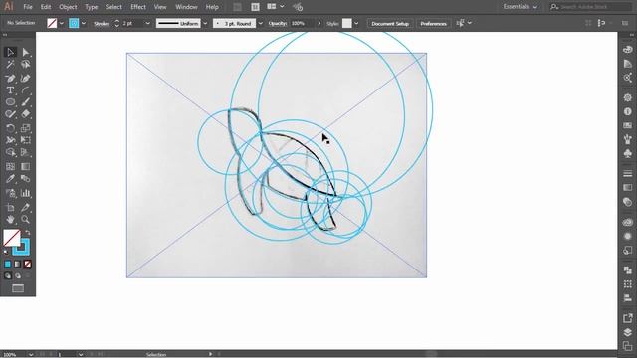Image resolution: width=637 pixels, height=358 pixels.
Task: Choose the Blend tool
Action: (x=25, y=179)
